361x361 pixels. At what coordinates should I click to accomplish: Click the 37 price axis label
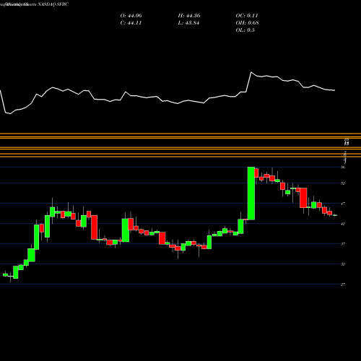coord(343,244)
